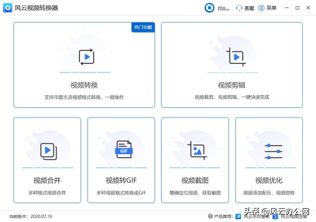Viewport: 316px width, 222px height.
Task: Click the 视频剪辑 crop-play icon
Action: (236, 57)
